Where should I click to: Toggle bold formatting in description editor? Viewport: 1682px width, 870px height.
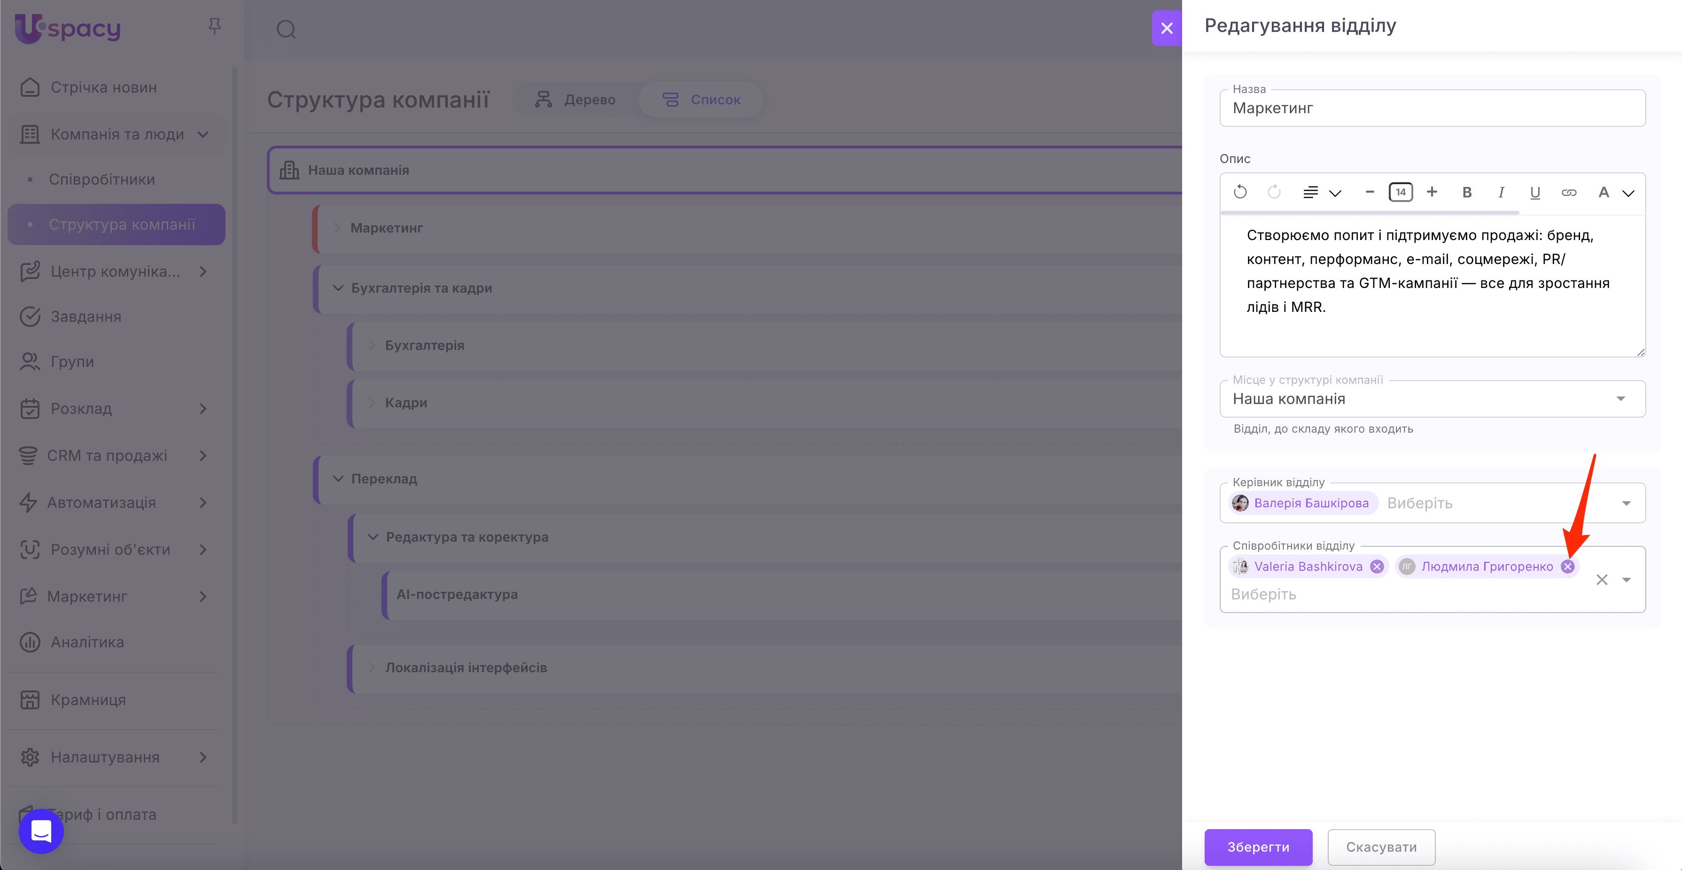[x=1466, y=192]
